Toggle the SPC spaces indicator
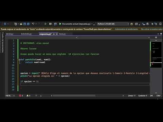 151,96
